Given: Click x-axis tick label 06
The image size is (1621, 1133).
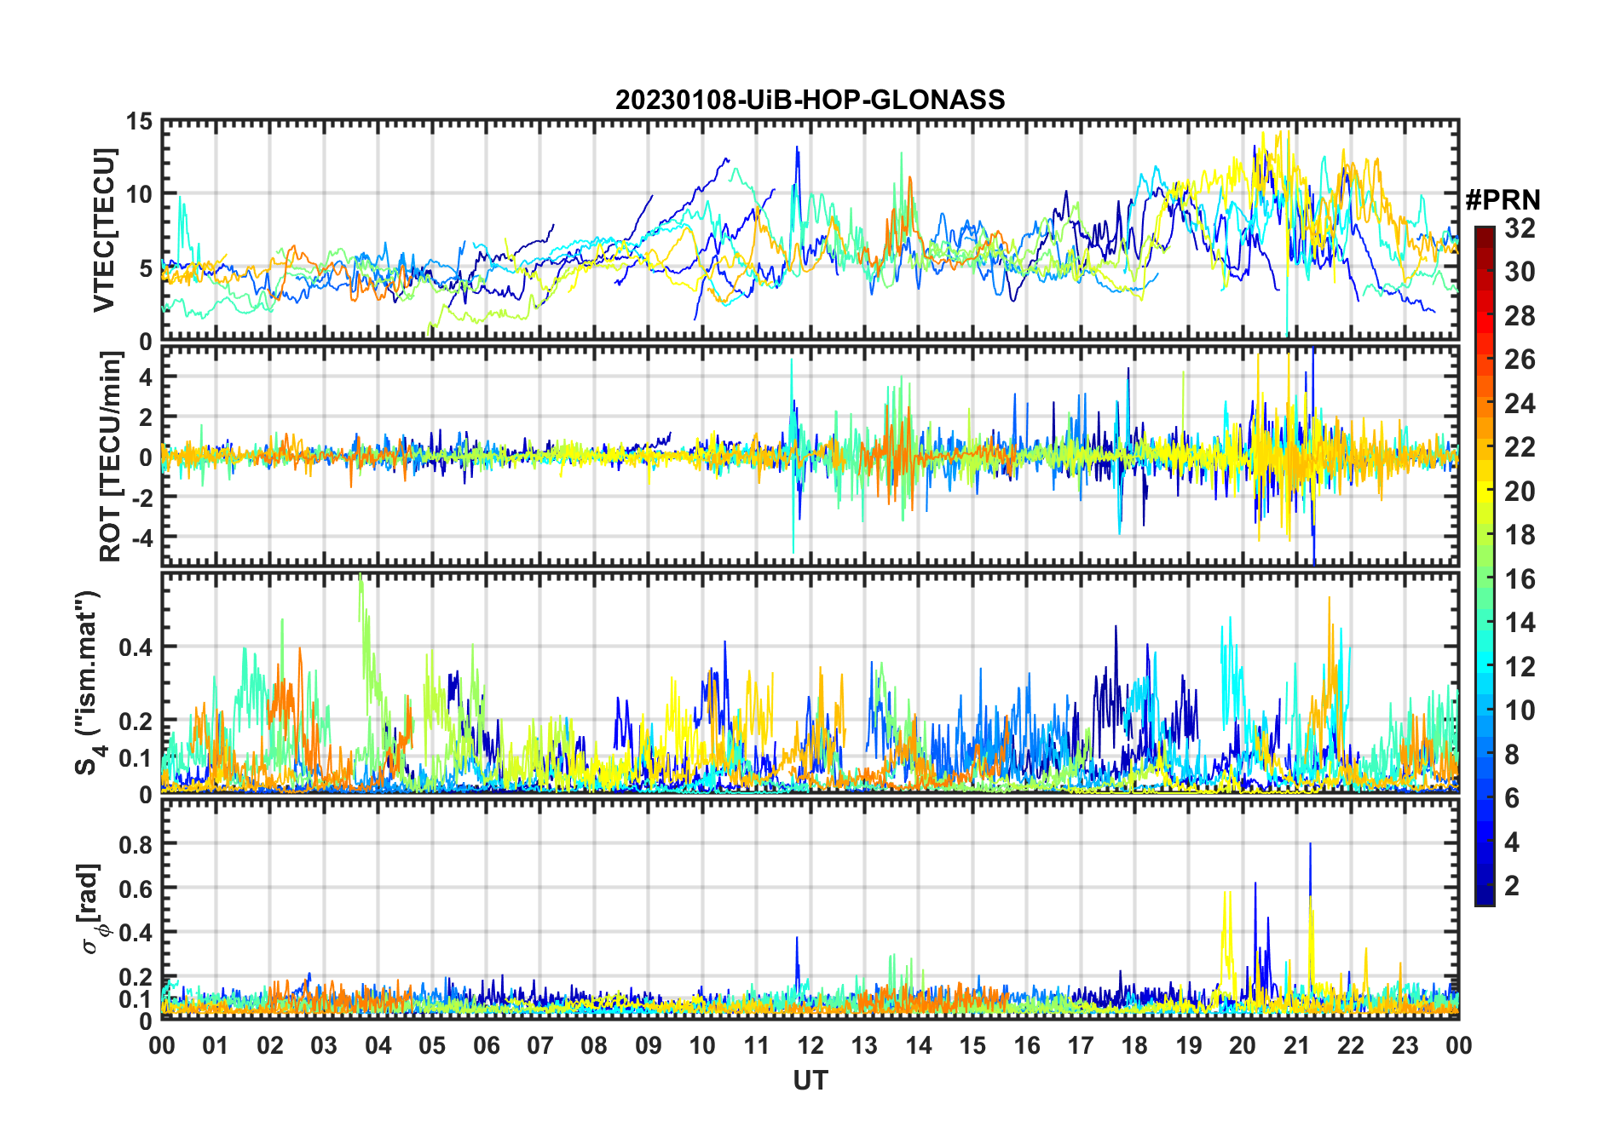Looking at the screenshot, I should 486,1046.
